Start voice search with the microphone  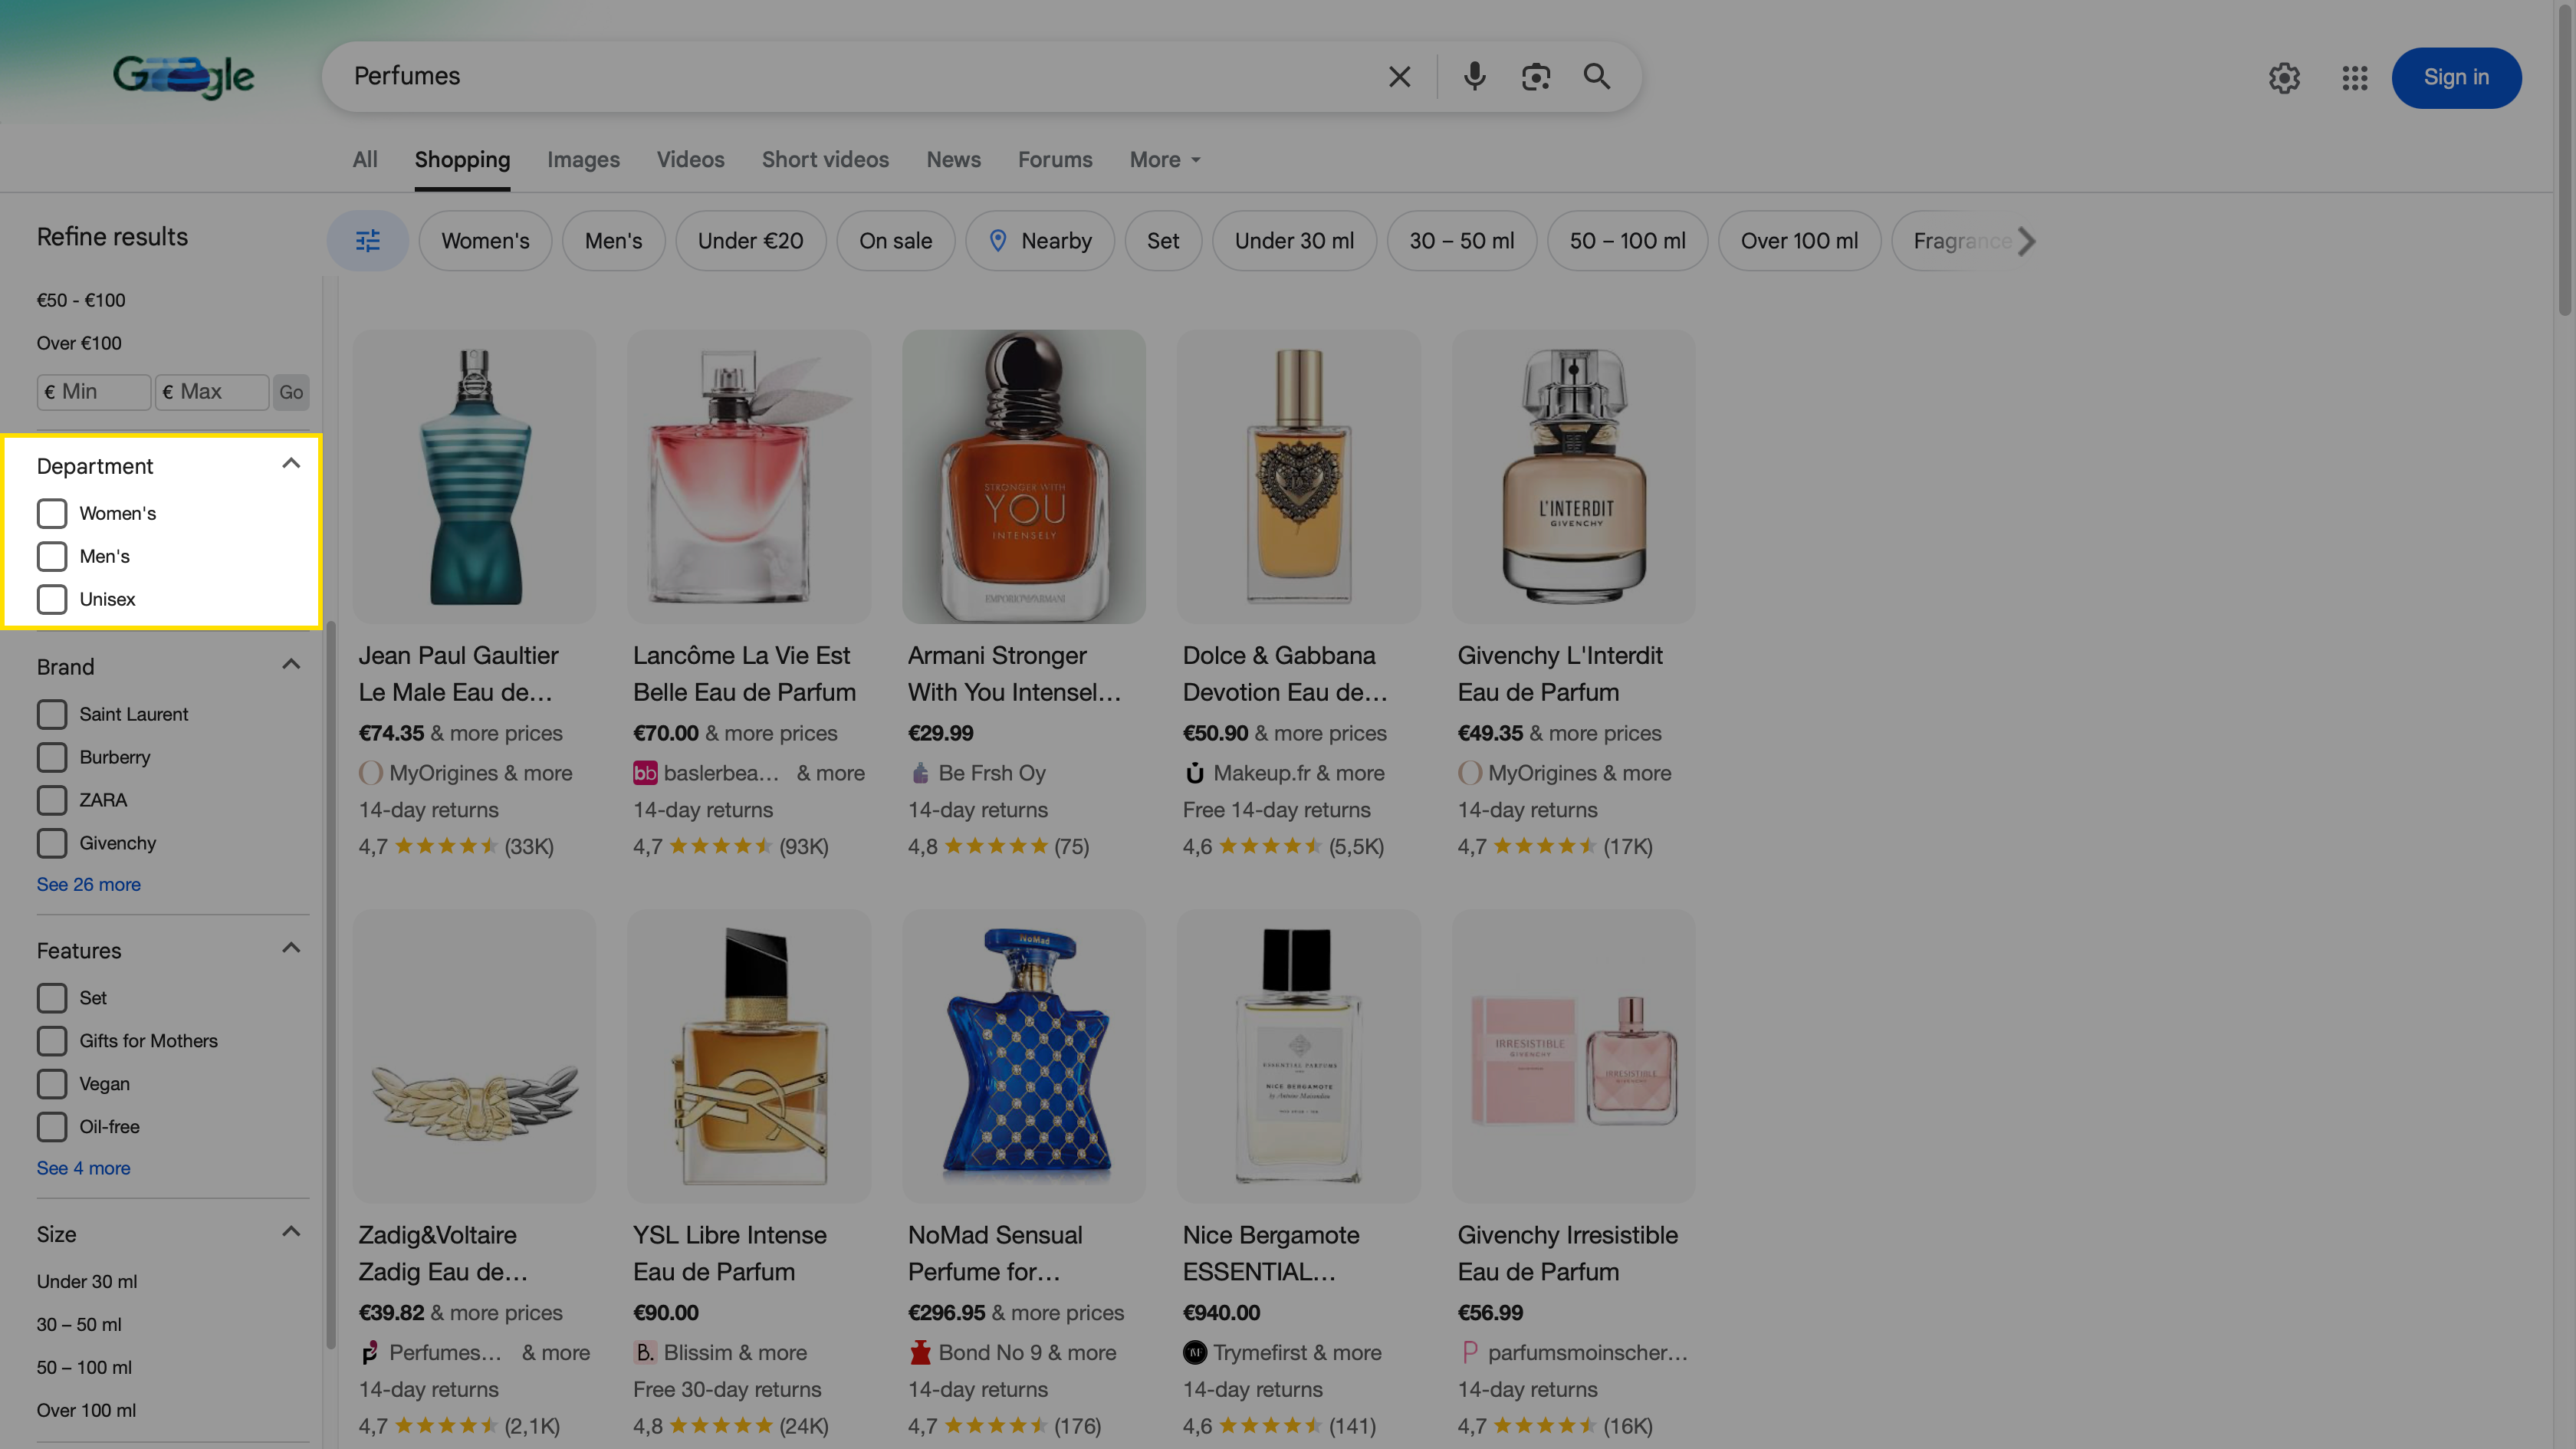point(1474,77)
